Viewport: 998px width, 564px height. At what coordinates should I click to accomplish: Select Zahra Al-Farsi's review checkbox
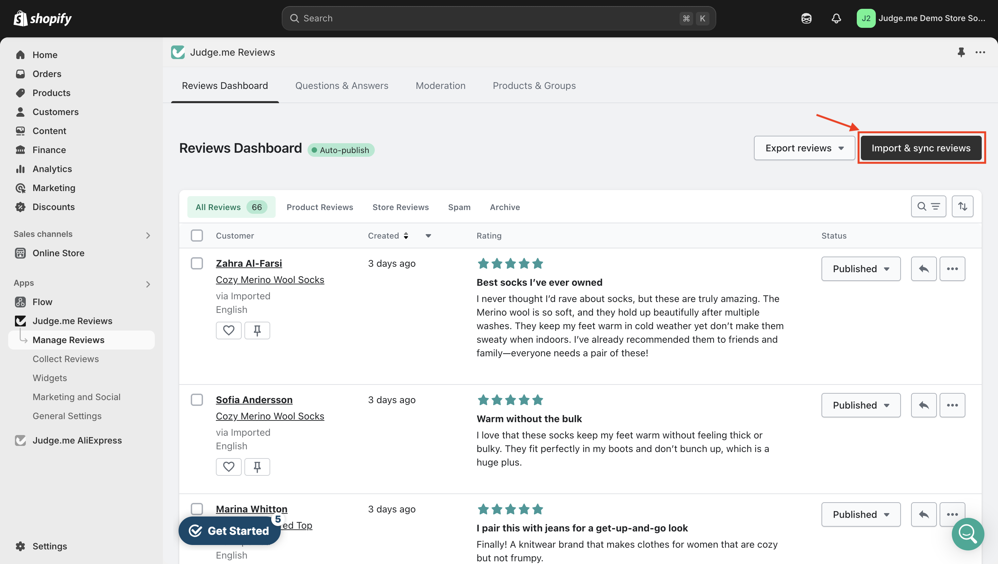197,263
